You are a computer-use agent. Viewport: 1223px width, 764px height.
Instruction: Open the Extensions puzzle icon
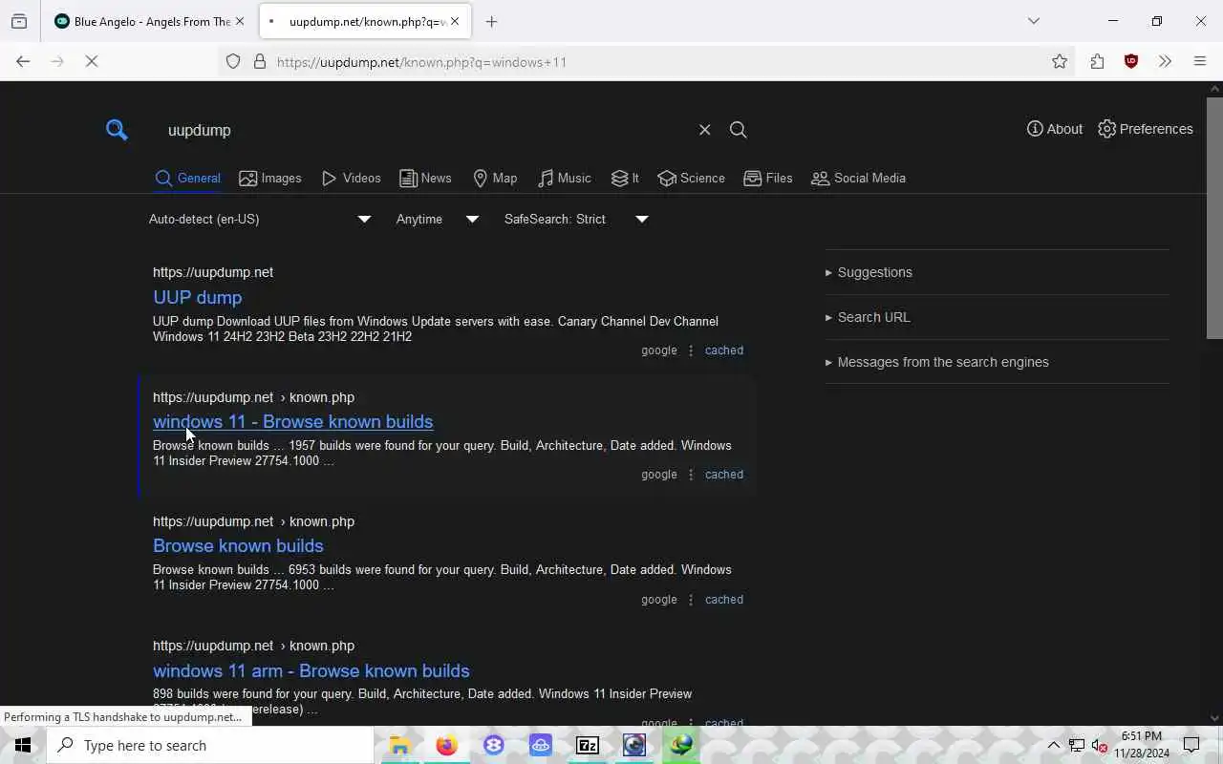pyautogui.click(x=1097, y=61)
